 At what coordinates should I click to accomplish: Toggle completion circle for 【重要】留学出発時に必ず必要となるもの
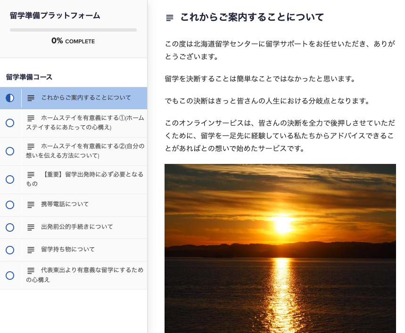point(10,179)
